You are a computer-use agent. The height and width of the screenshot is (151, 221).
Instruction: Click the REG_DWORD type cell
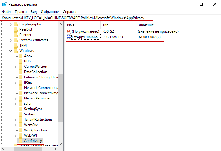(x=113, y=37)
